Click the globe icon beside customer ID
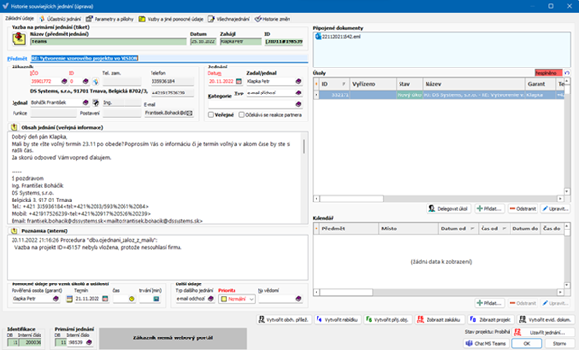Image resolution: width=579 pixels, height=350 pixels. (x=96, y=81)
